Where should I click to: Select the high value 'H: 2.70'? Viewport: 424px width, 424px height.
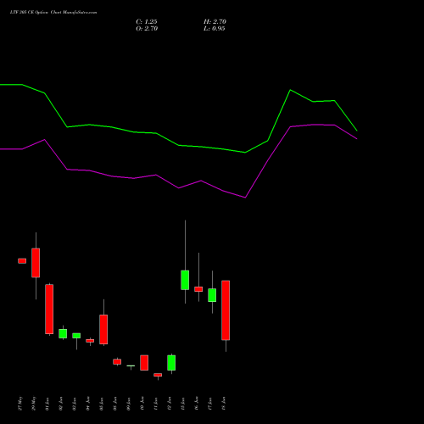(x=215, y=22)
